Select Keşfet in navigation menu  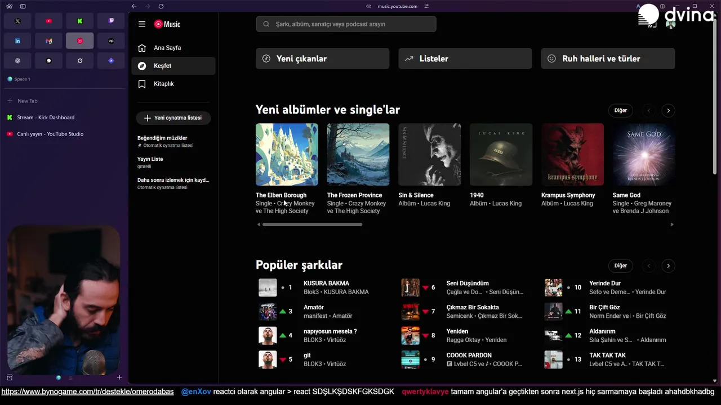pyautogui.click(x=173, y=66)
